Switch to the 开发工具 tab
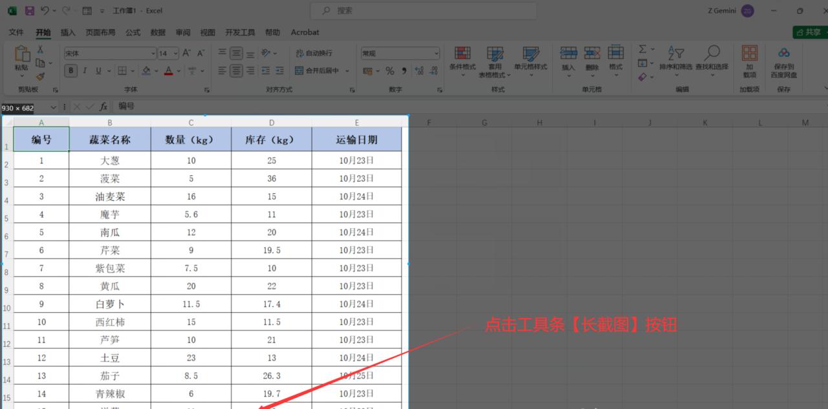 [240, 32]
